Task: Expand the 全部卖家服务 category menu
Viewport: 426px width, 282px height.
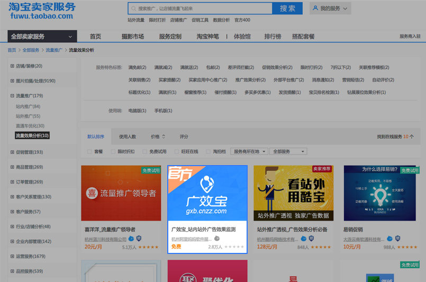Action: click(42, 37)
